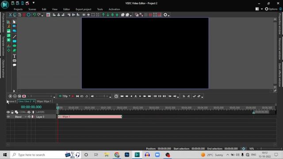The image size is (283, 159).
Task: Select the Line drawing tool
Action: click(15, 36)
